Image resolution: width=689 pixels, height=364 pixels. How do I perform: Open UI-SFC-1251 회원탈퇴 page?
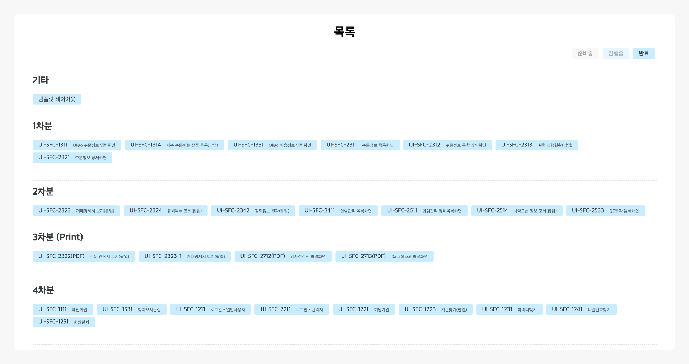(x=63, y=322)
